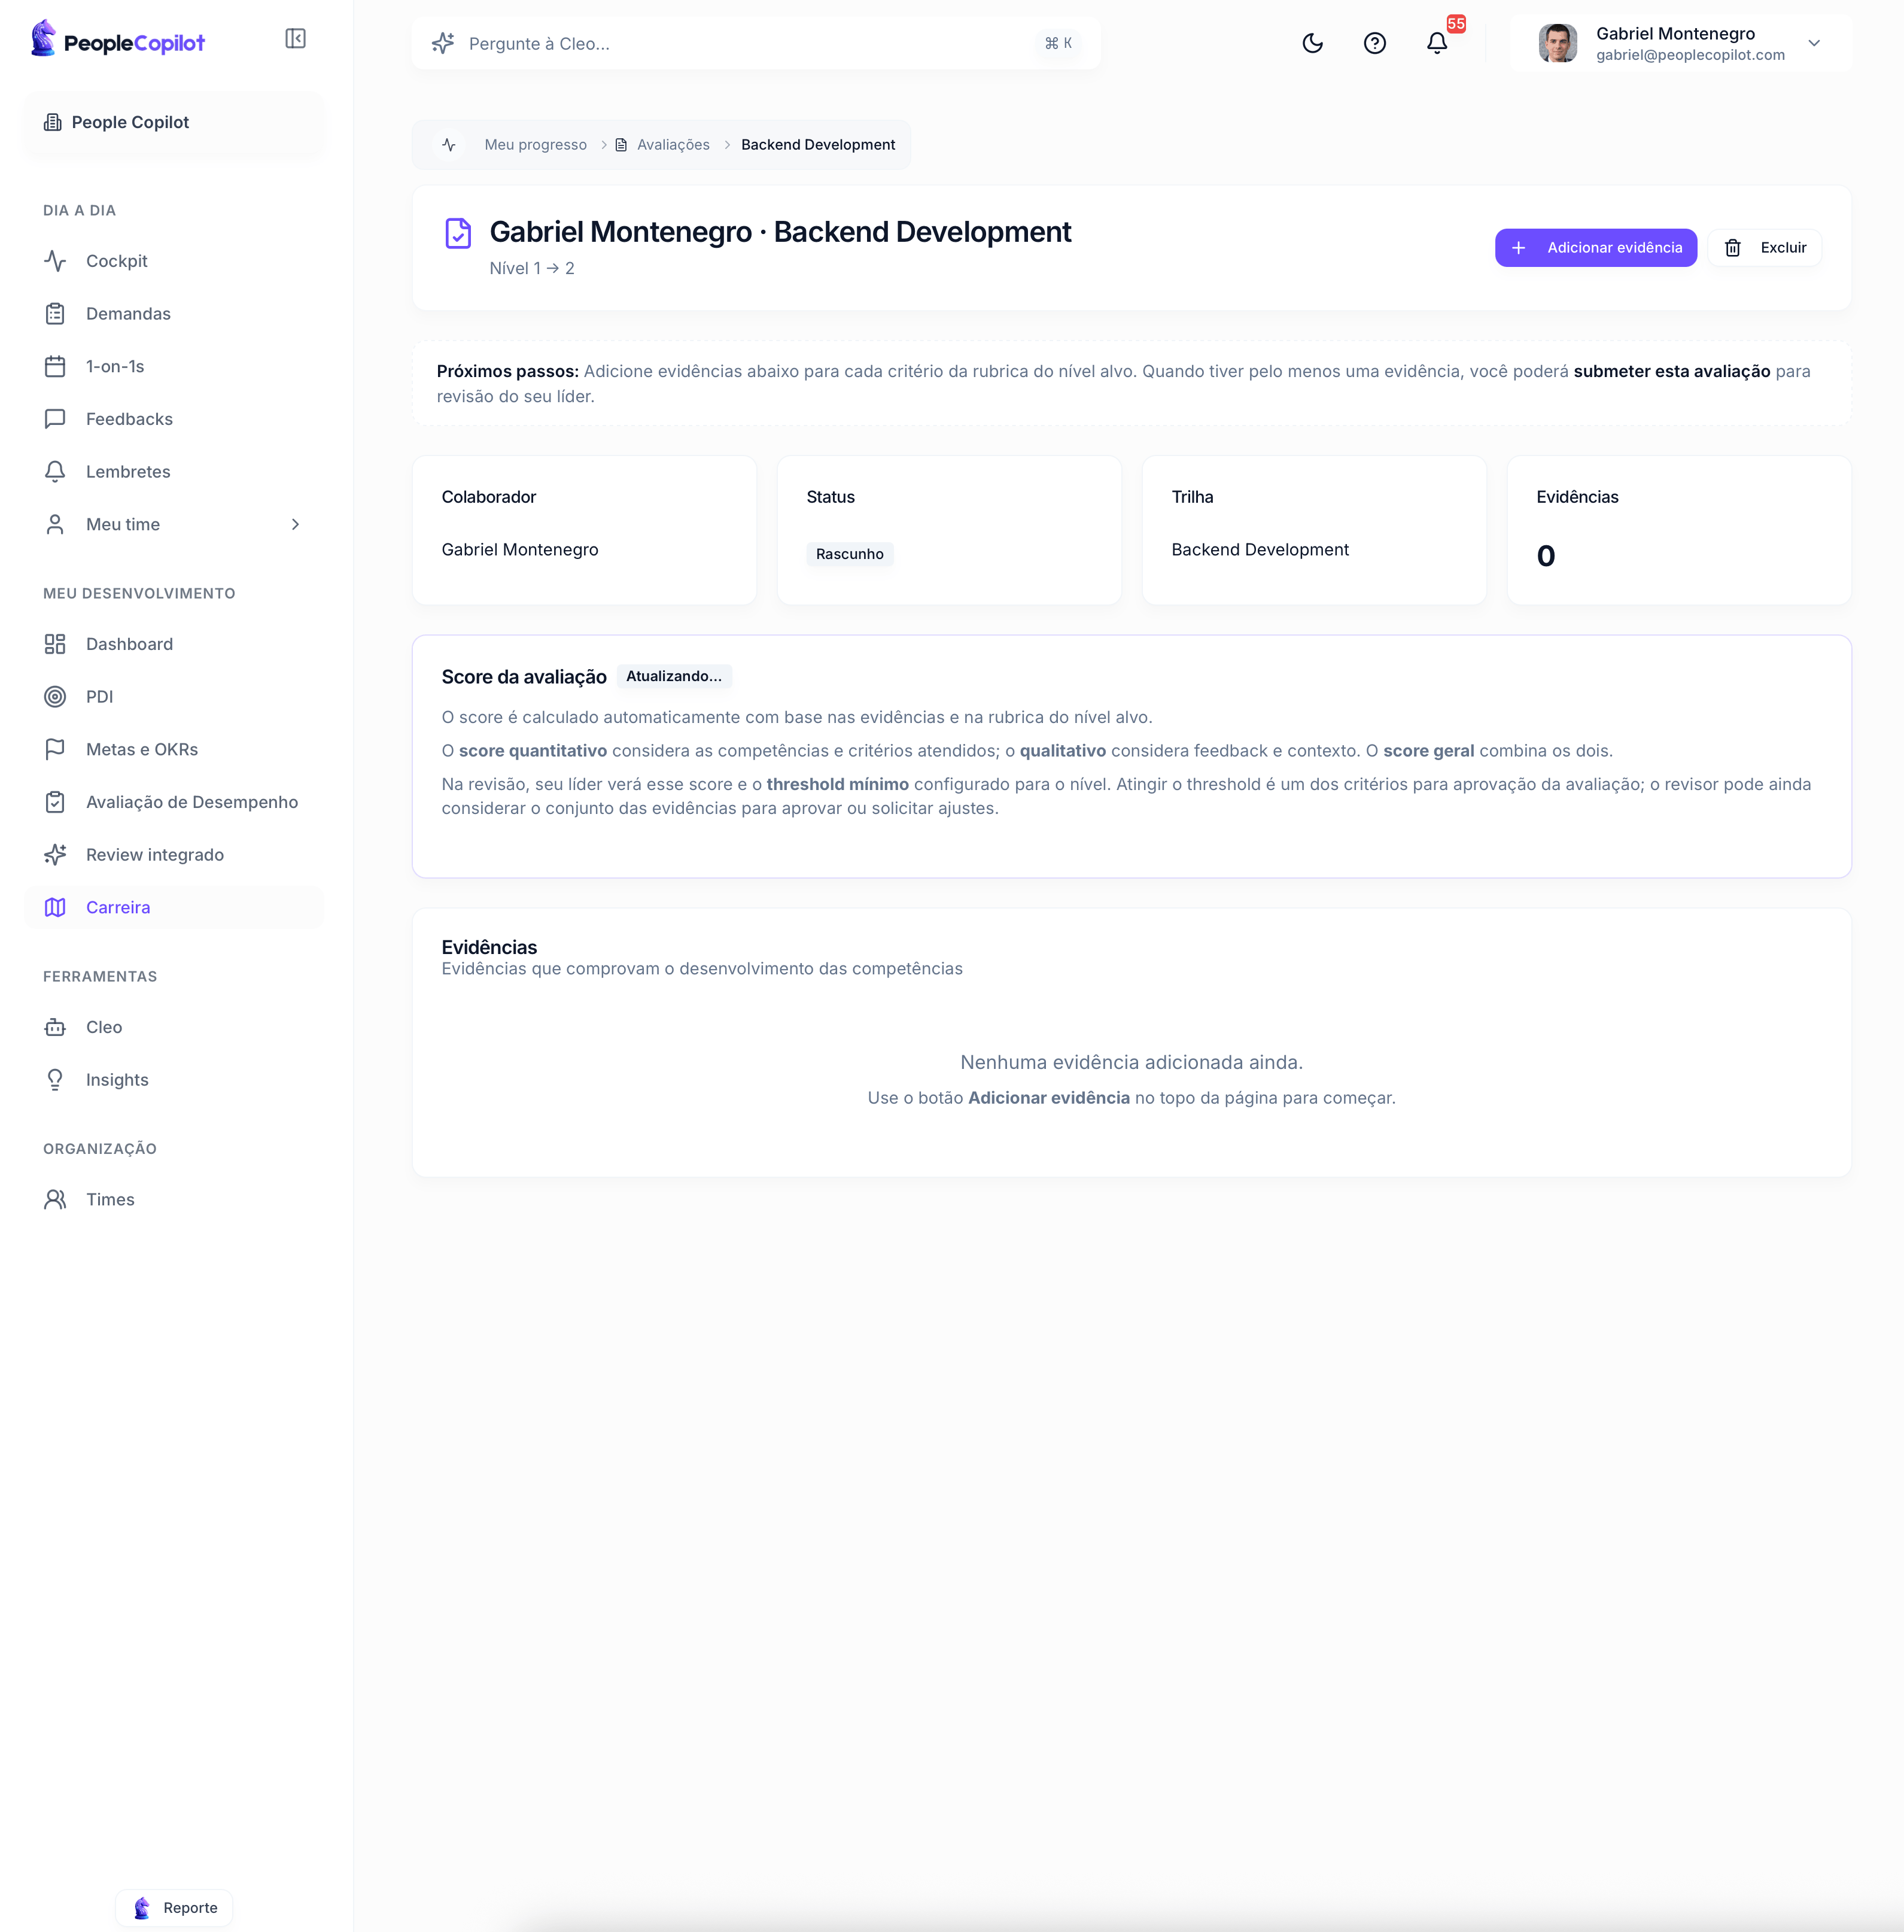1904x1932 pixels.
Task: Click the Review integrado sparkle icon
Action: pos(55,855)
